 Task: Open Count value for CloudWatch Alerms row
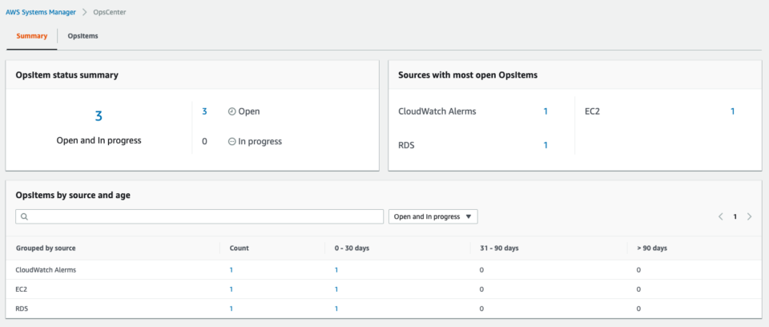[232, 269]
